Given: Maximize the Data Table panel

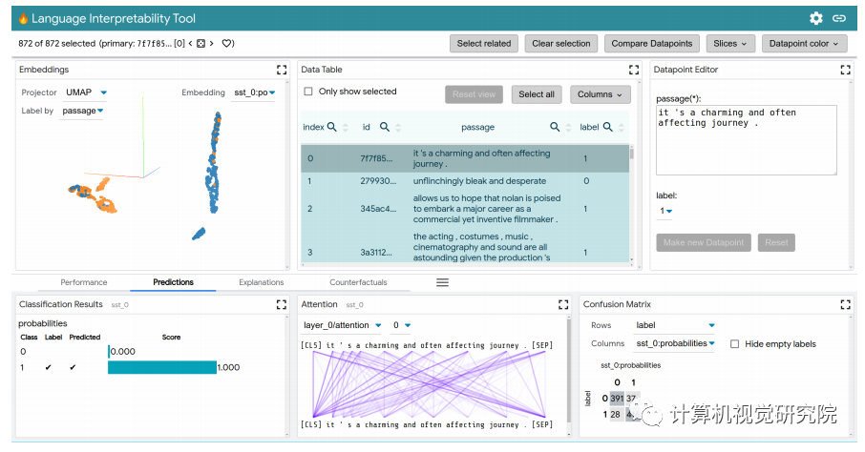Looking at the screenshot, I should point(634,70).
